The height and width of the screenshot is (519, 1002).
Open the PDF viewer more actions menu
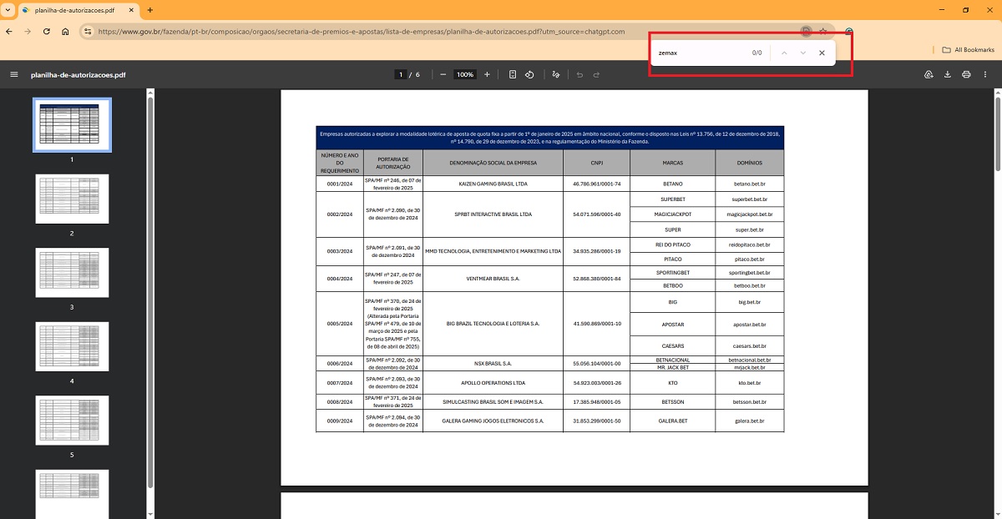click(x=985, y=74)
